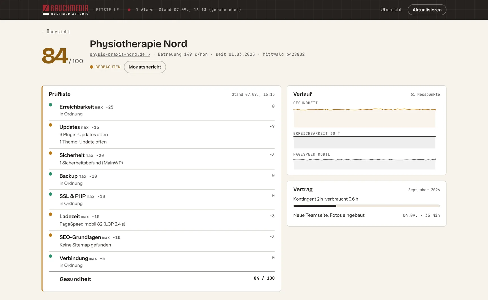The width and height of the screenshot is (488, 300).
Task: Click the orange status dot for Sicherheit
Action: point(51,153)
